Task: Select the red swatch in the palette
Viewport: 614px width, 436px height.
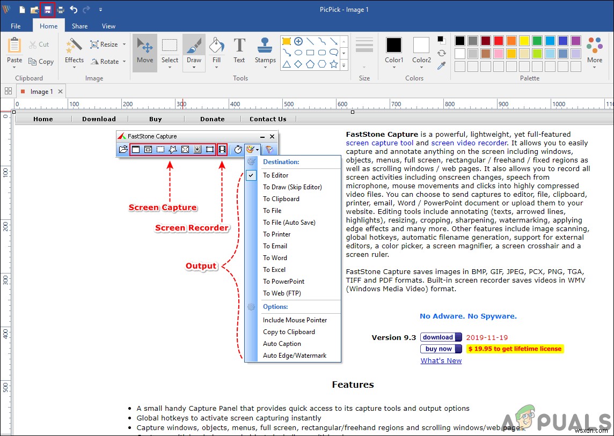Action: (x=498, y=41)
